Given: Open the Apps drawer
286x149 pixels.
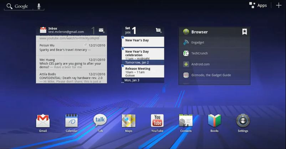Looking at the screenshot, I should (x=258, y=5).
